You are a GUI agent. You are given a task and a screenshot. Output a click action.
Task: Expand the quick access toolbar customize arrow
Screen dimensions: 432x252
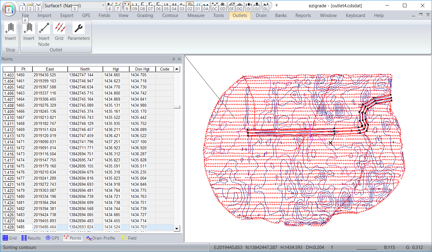point(276,5)
